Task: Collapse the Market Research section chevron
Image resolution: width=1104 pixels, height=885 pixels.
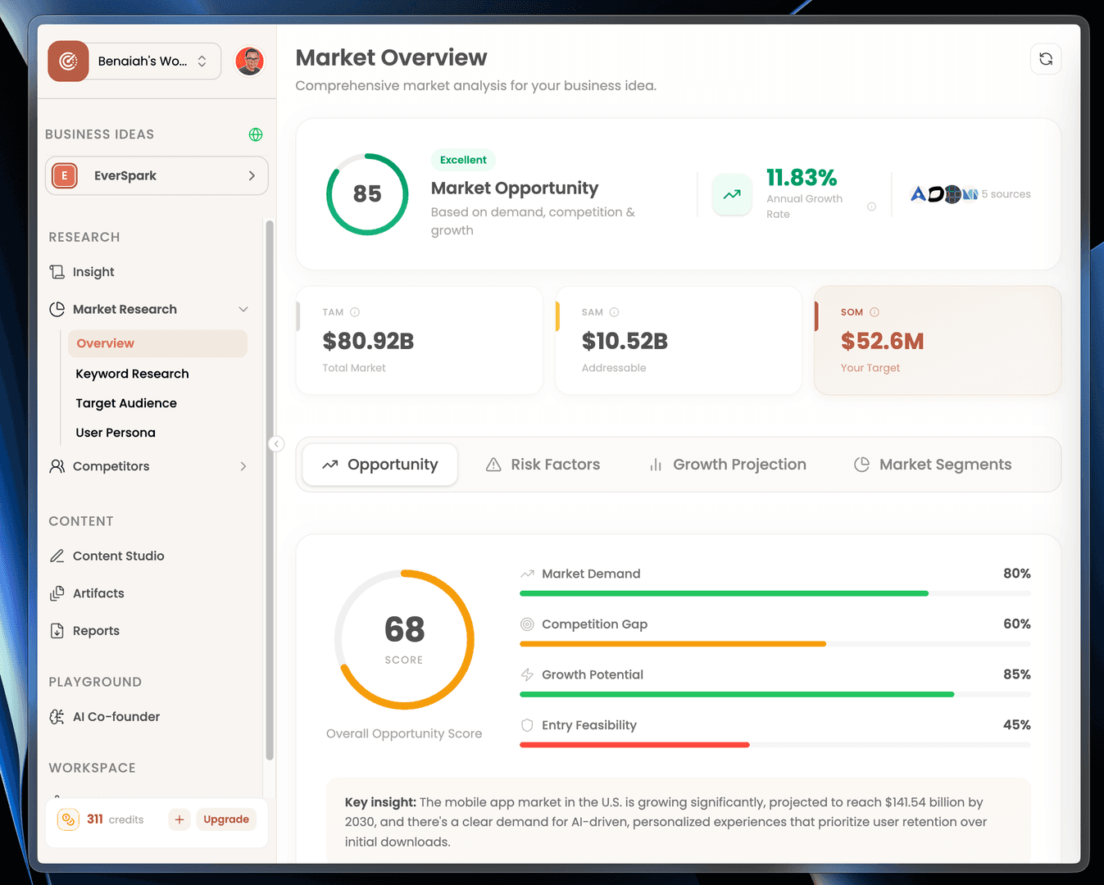Action: tap(243, 309)
